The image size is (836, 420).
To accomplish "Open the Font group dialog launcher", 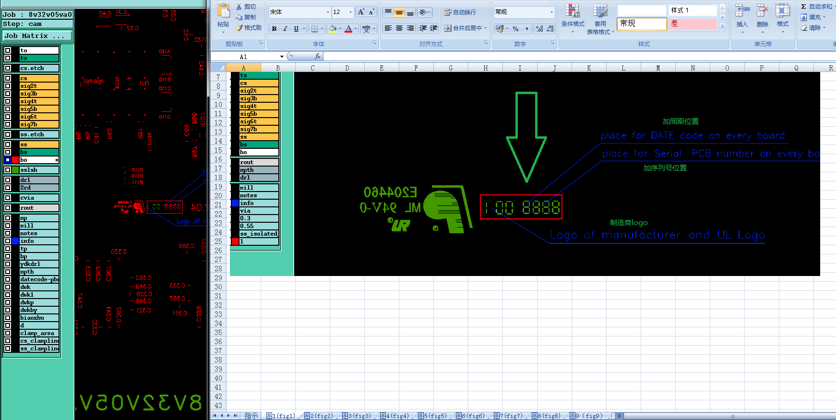I will [x=375, y=43].
